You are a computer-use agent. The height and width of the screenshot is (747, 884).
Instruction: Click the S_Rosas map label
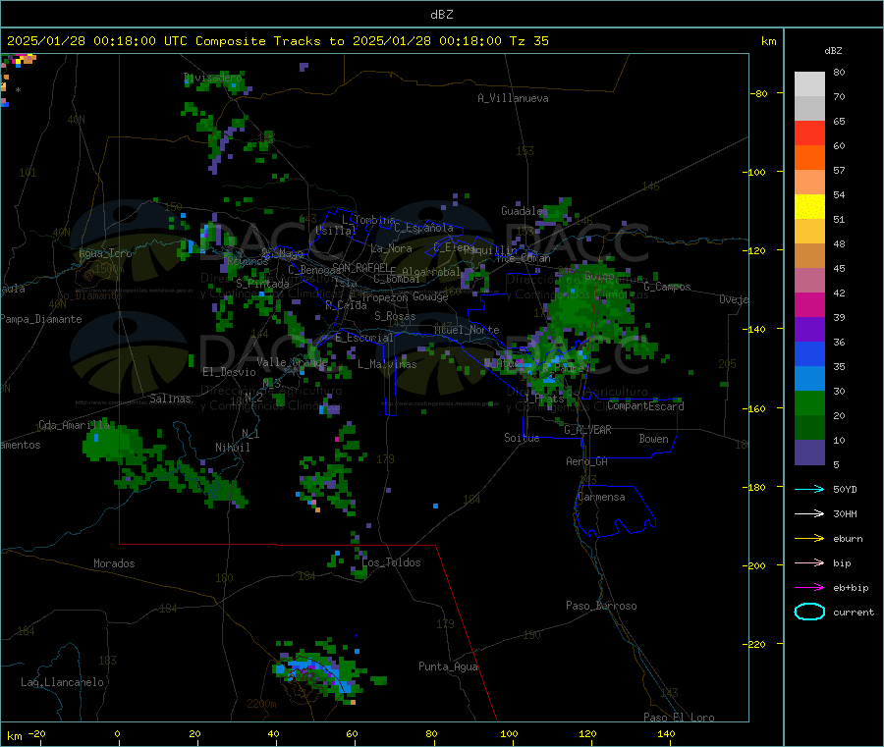click(x=395, y=316)
